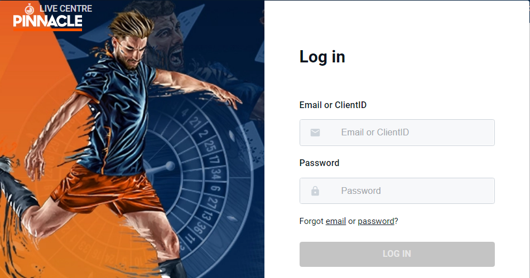Open the forgot password link

point(376,221)
